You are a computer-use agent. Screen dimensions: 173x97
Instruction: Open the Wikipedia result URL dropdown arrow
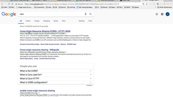(x=66, y=52)
